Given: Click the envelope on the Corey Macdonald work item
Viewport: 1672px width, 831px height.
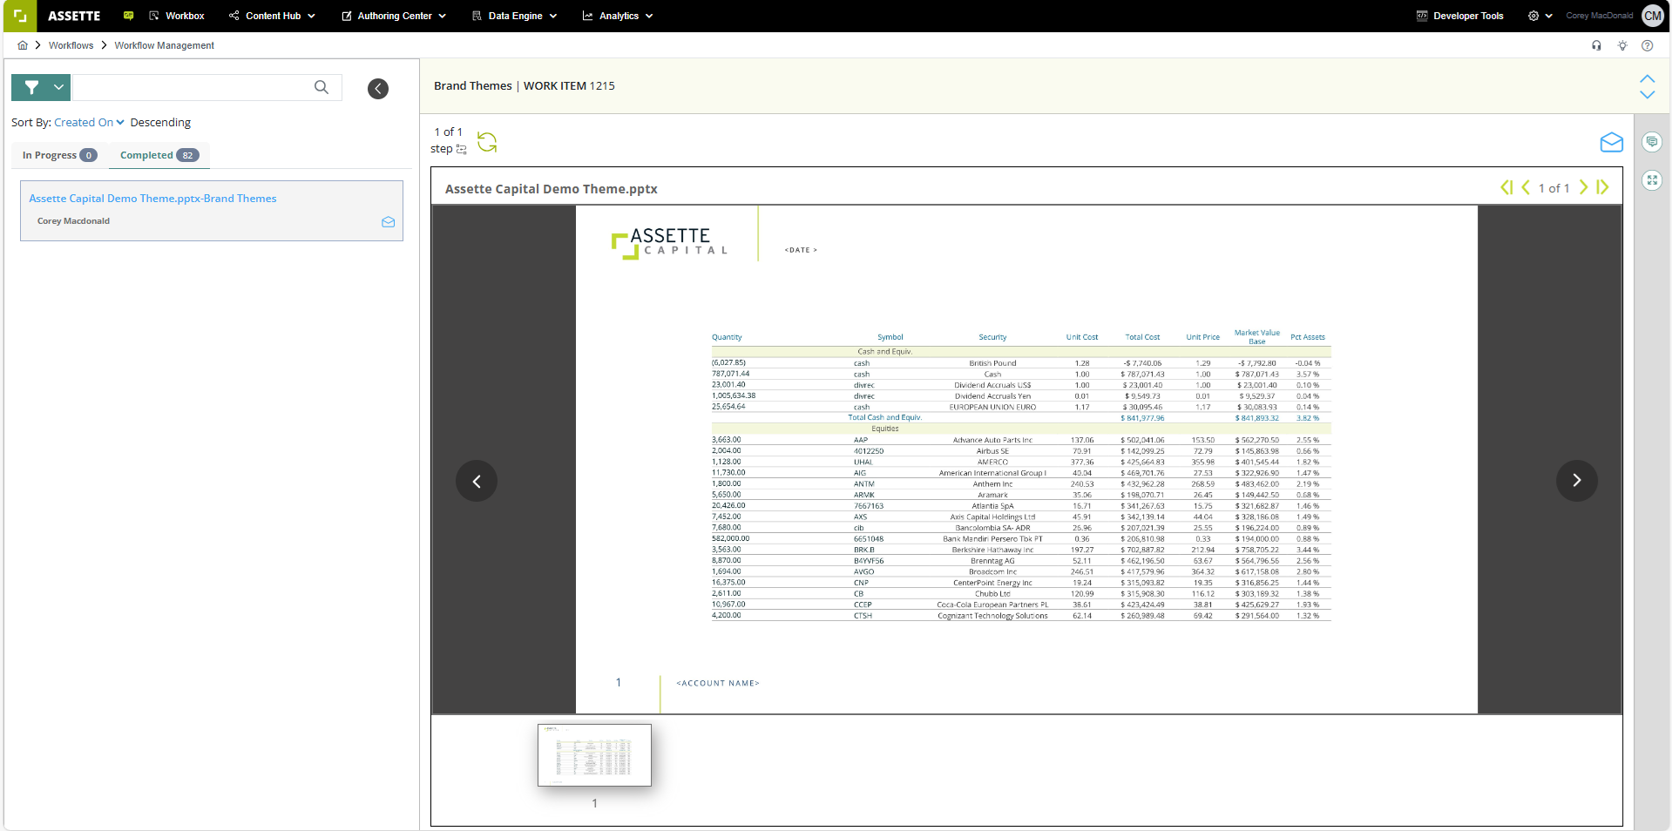Looking at the screenshot, I should click(x=388, y=222).
